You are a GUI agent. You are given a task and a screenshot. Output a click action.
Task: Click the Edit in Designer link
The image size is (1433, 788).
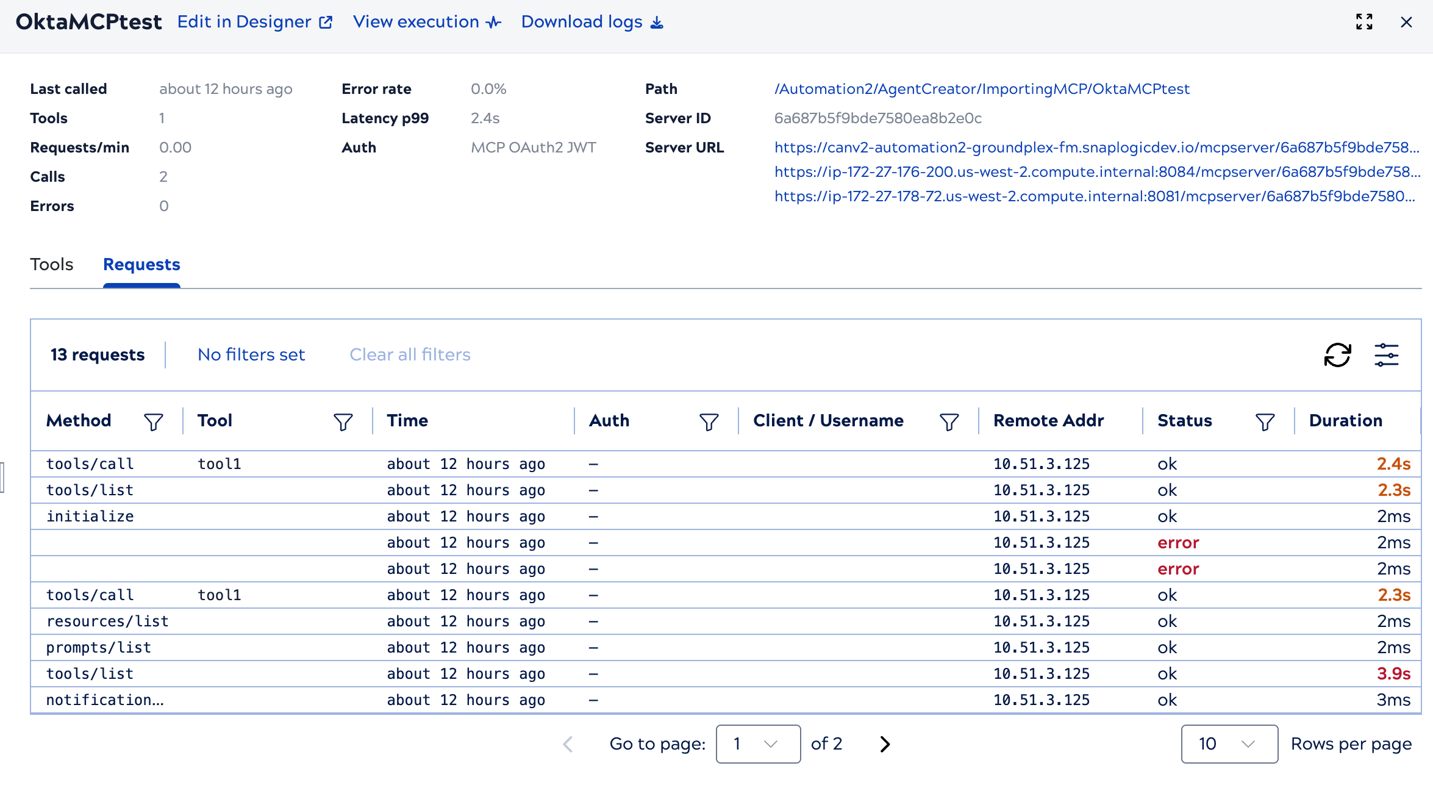pyautogui.click(x=255, y=22)
